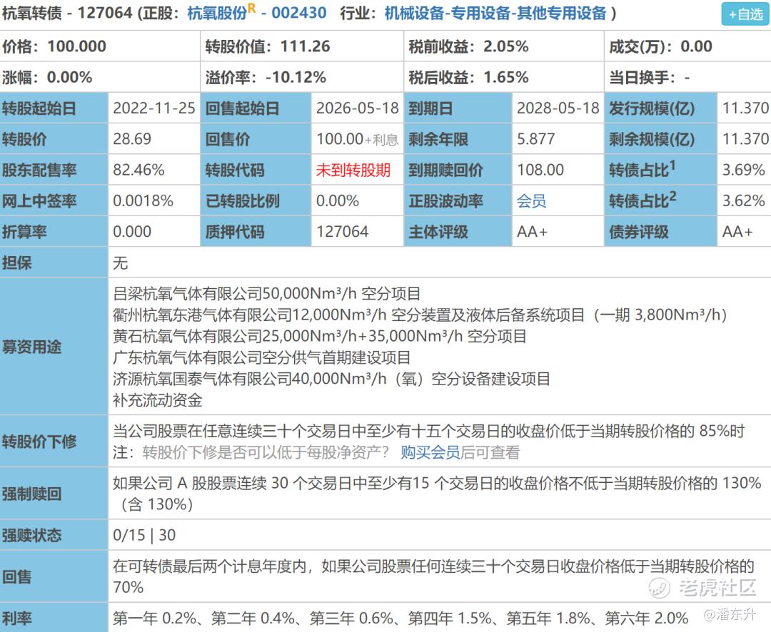Click the 税前收益: 2.05% cell
The image size is (771, 632).
(503, 46)
